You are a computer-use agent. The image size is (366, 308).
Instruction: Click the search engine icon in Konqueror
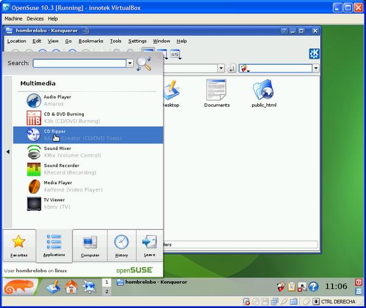pyautogui.click(x=244, y=68)
